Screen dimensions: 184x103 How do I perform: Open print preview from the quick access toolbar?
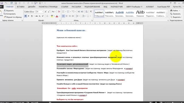tap(16, 3)
